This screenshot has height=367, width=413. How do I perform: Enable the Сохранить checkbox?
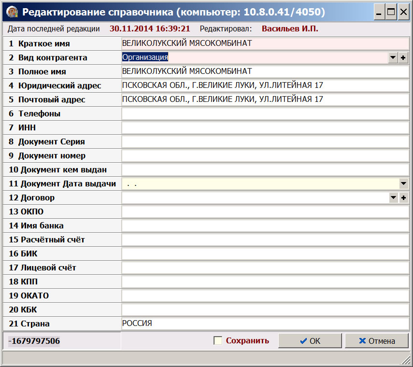pyautogui.click(x=218, y=341)
